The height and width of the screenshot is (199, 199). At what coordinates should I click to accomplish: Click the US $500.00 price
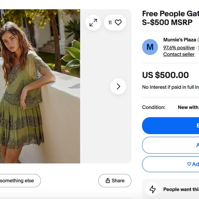coord(165,75)
